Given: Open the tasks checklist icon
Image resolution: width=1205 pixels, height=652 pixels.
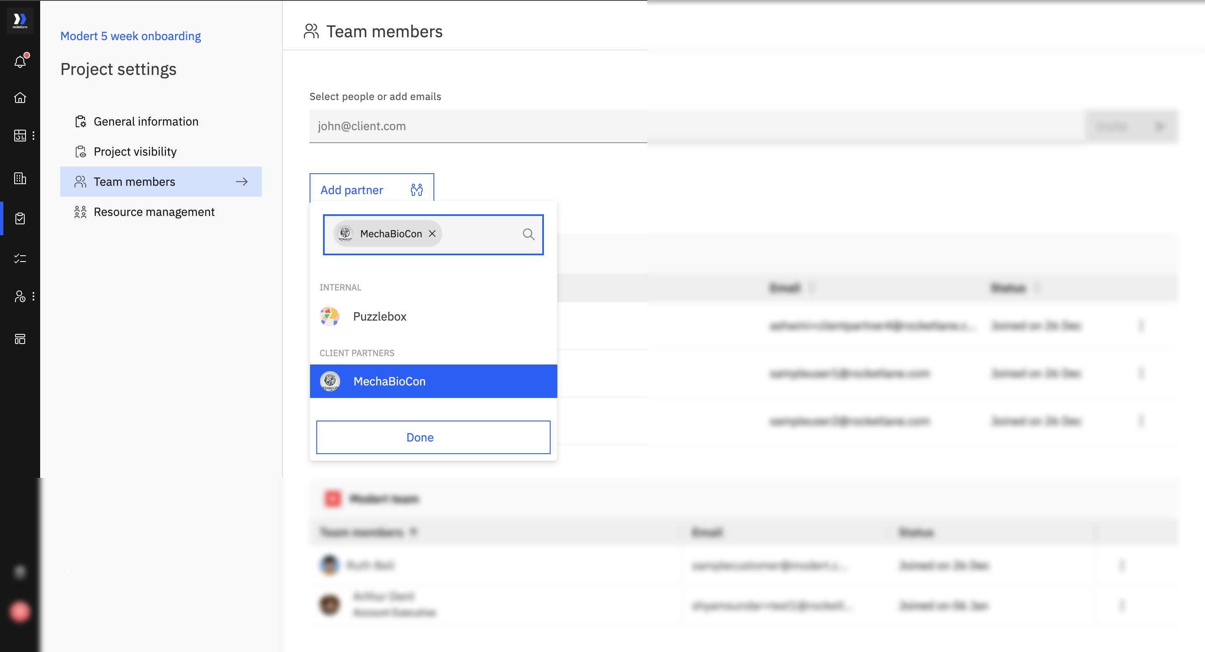Looking at the screenshot, I should click(20, 258).
